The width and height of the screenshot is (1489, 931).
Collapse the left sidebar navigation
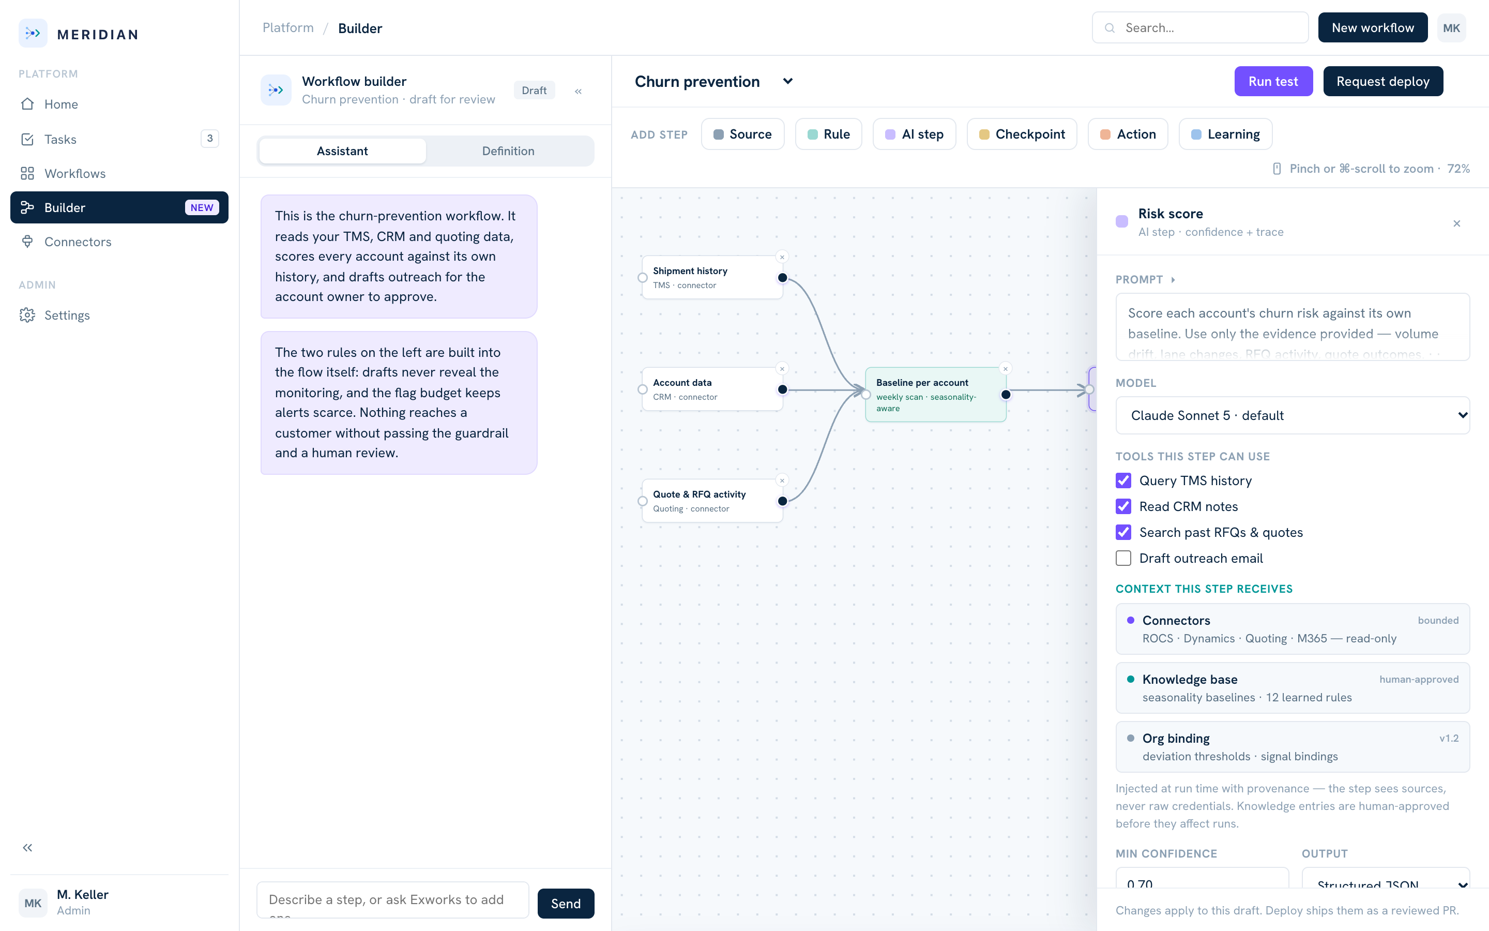click(x=28, y=848)
